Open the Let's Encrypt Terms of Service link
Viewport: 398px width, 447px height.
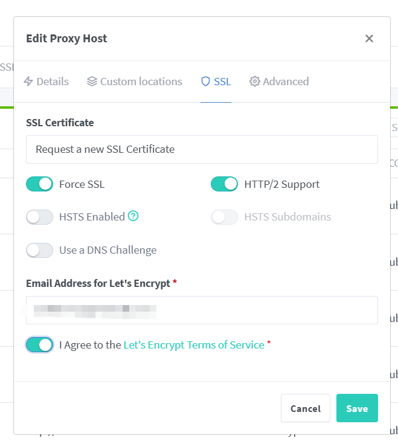[x=194, y=345]
